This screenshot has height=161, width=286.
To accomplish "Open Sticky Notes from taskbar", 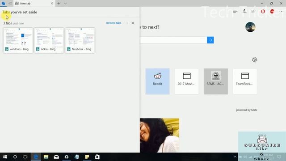I will 87,157.
